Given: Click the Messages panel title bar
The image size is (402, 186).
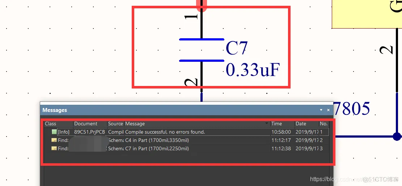Looking at the screenshot, I should [187, 110].
